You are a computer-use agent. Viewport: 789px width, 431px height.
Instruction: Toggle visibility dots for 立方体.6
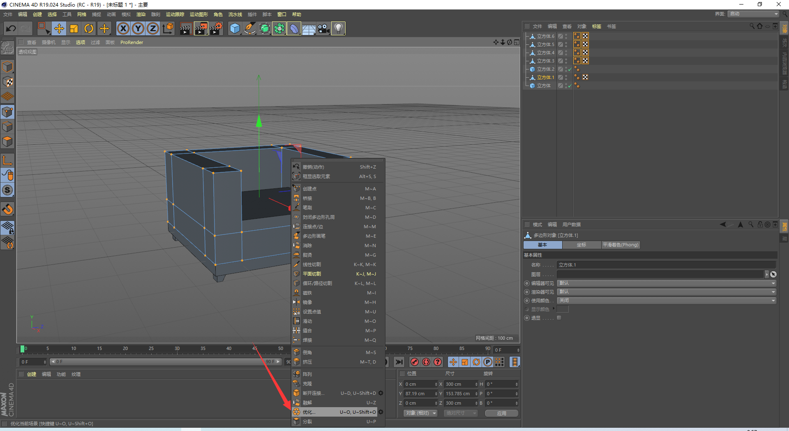tap(566, 36)
